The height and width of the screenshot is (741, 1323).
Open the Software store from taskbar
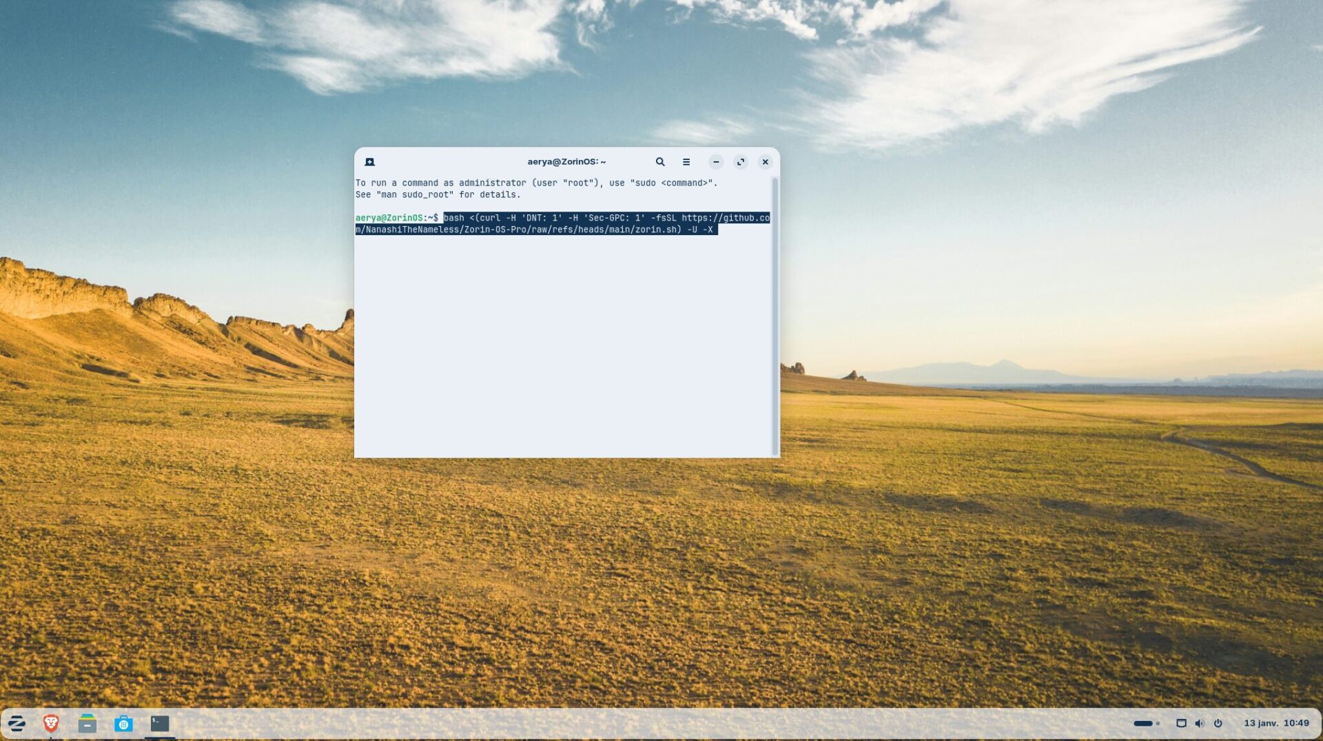pos(123,723)
